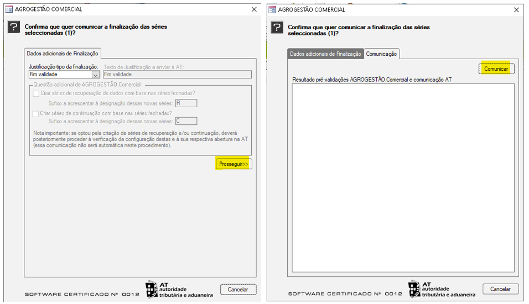Select Dados adicionais de Finalização tab, left dialog
This screenshot has height=304, width=529.
(63, 54)
